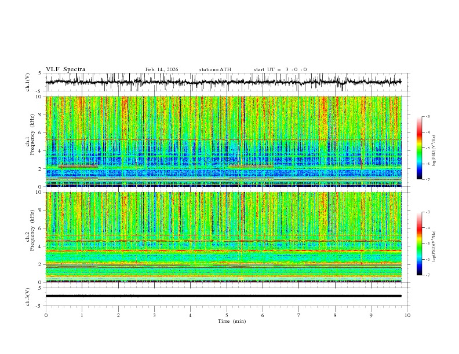Click the time axis tick label "3"

(154, 315)
